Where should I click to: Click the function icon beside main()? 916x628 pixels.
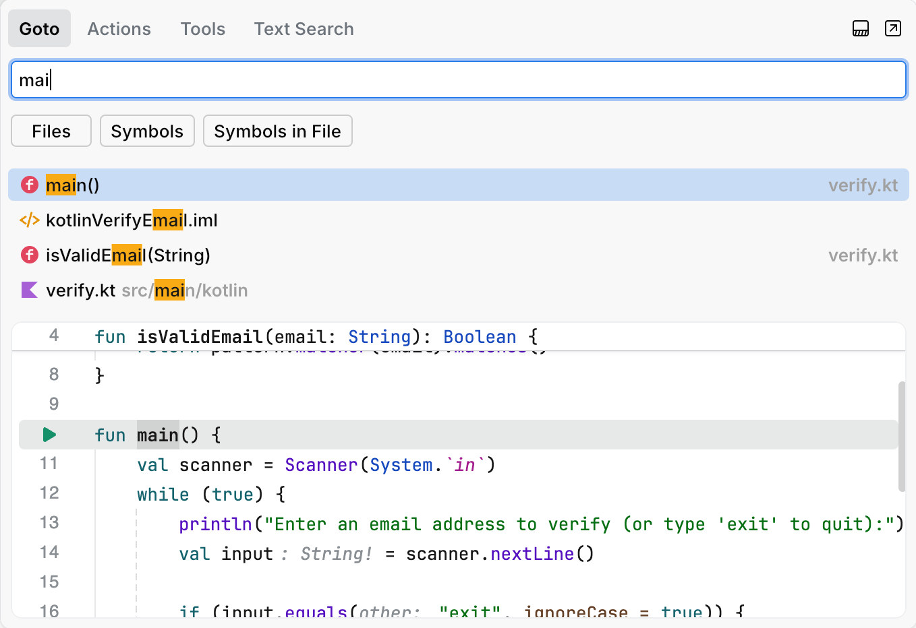(x=29, y=184)
